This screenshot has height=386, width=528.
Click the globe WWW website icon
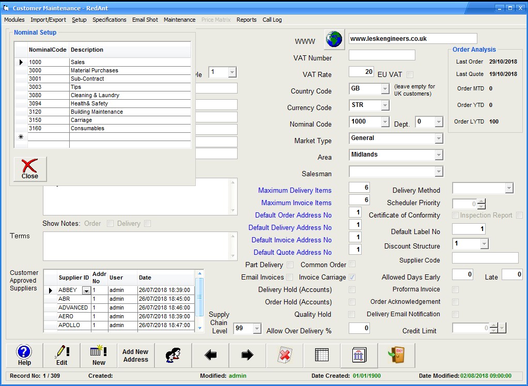pos(334,39)
